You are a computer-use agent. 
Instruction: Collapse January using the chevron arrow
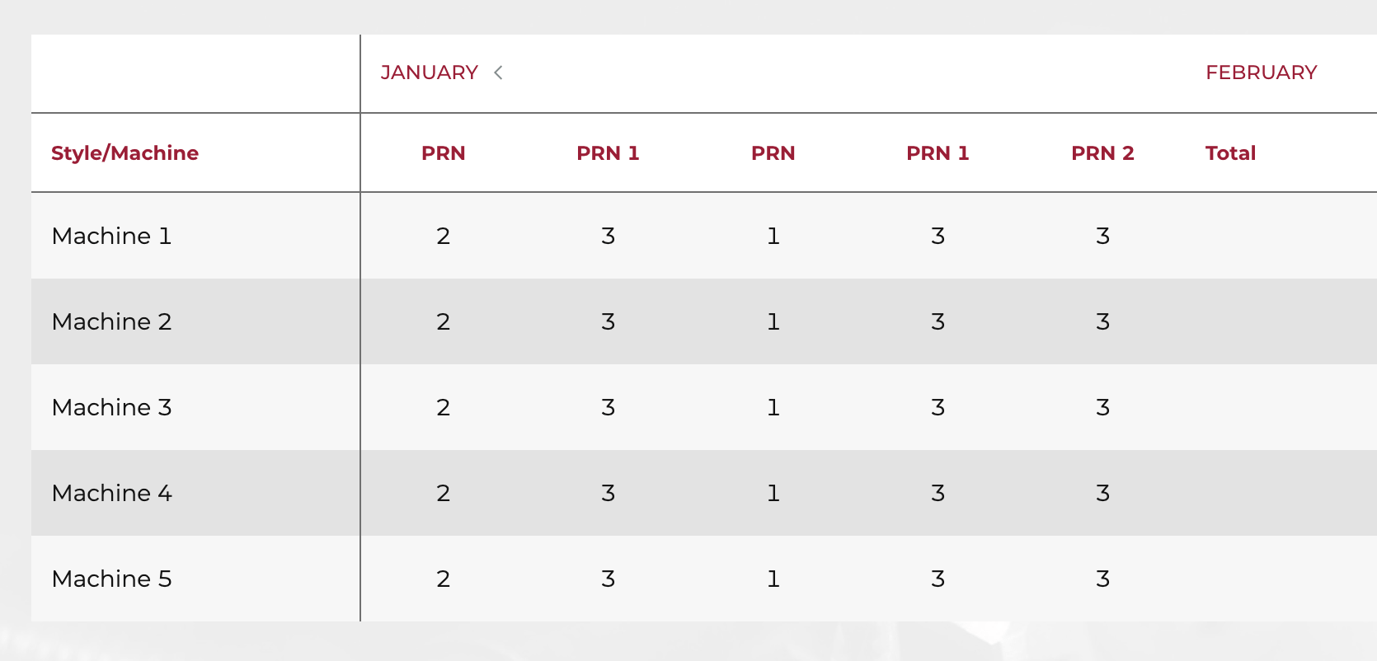click(498, 73)
